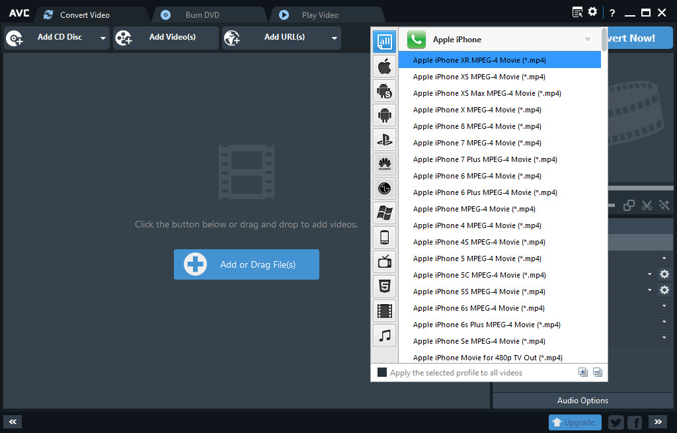Click the green Apple iPhone phone icon
This screenshot has height=433, width=677.
(417, 39)
